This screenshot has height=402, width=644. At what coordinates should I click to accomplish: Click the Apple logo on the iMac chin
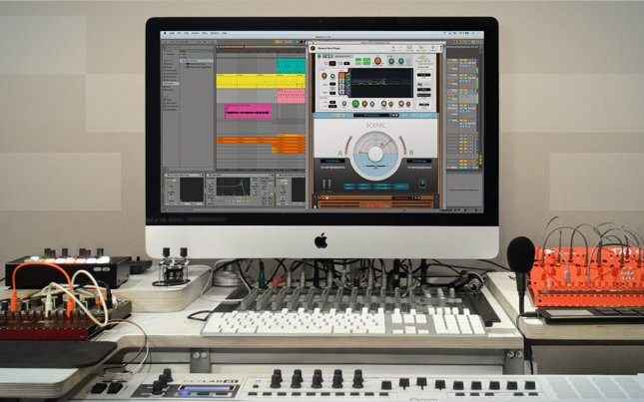(322, 240)
